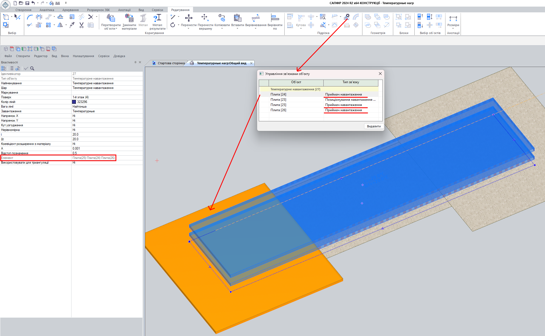
Task: Expand the Перетворити об'єкти dropdown
Action: pos(116,29)
